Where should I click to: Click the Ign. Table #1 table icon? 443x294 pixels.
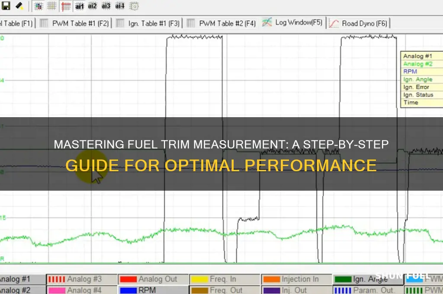pyautogui.click(x=120, y=23)
